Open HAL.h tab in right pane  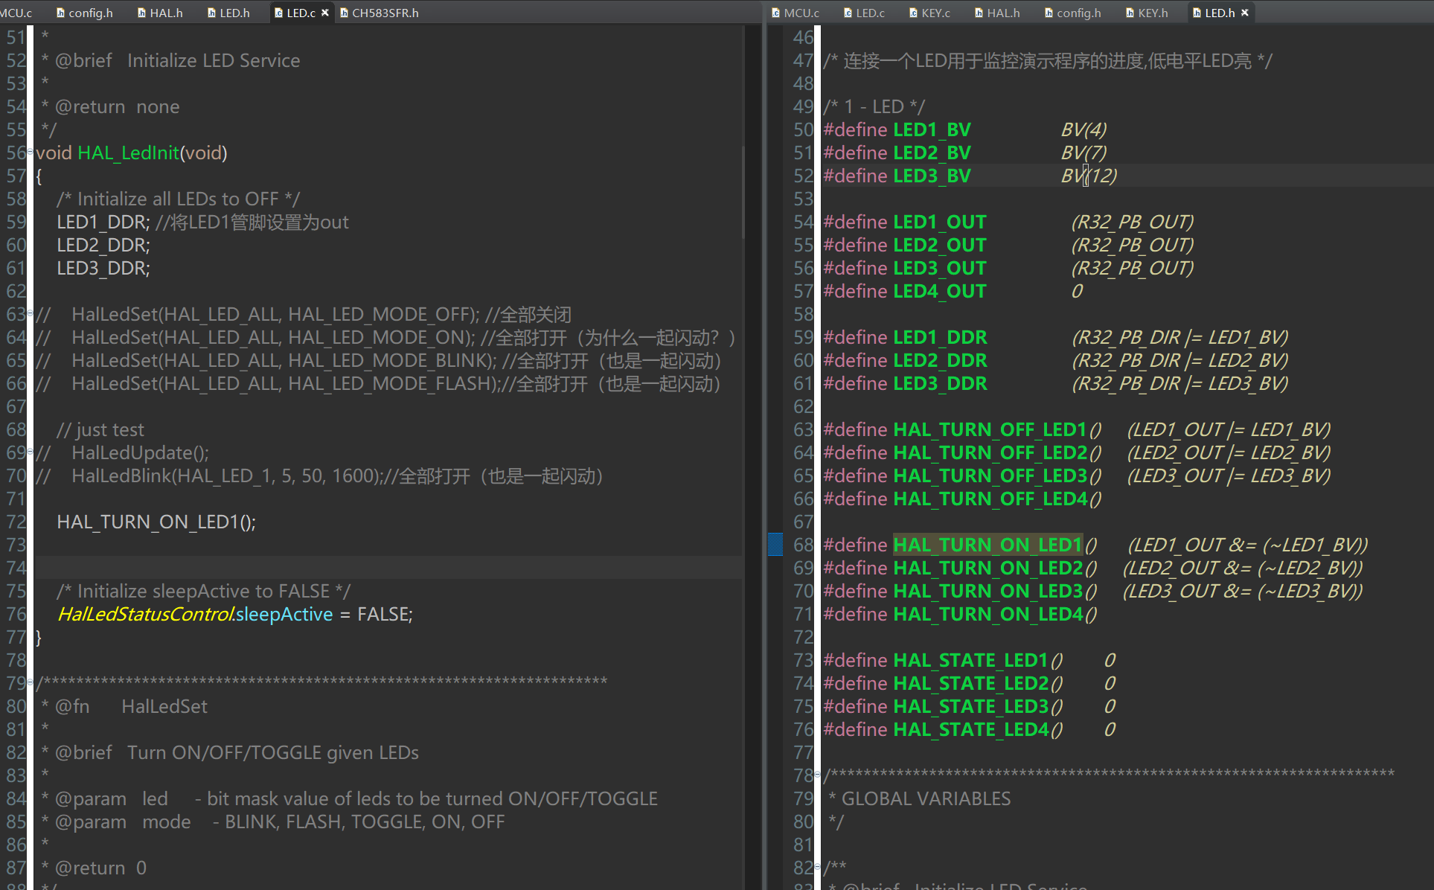point(997,13)
